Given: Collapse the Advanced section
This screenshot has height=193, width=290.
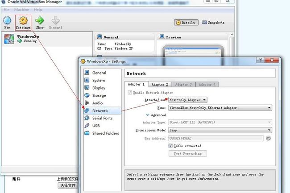Looking at the screenshot, I should pyautogui.click(x=147, y=115).
